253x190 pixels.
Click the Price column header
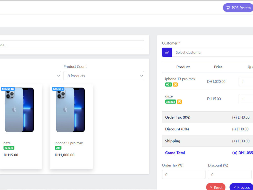[x=218, y=67]
